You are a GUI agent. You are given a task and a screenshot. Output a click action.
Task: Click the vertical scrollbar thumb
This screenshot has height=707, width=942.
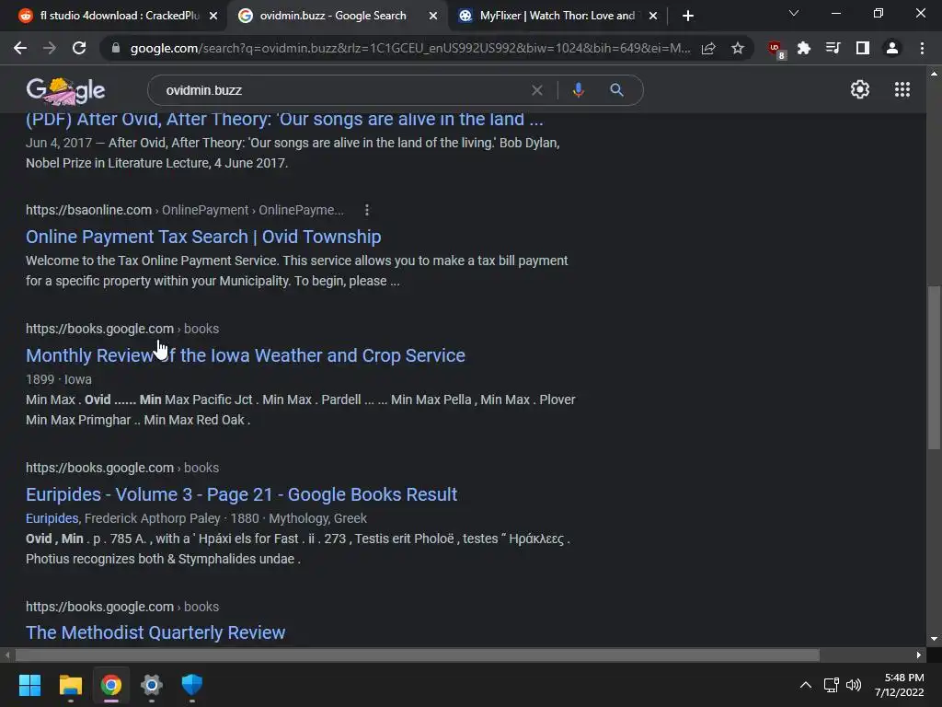point(934,366)
